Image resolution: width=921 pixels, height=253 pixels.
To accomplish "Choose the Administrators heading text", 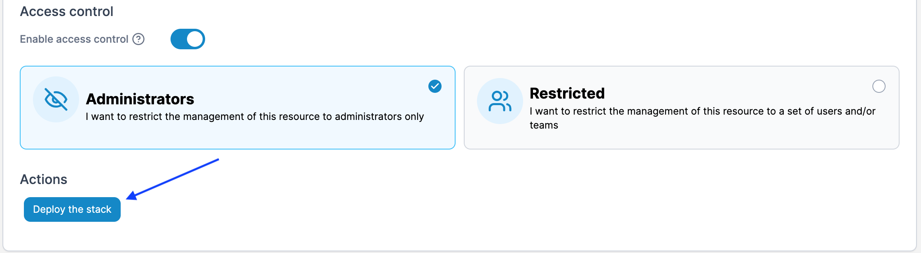I will [140, 99].
